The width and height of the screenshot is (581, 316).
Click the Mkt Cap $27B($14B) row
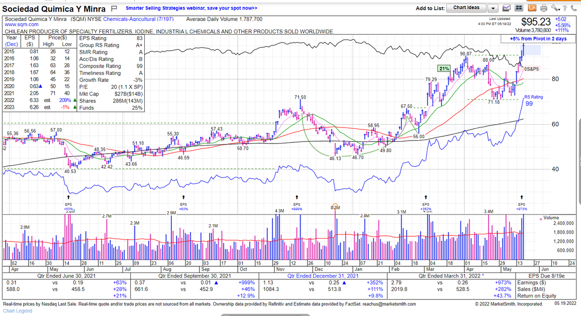(111, 94)
